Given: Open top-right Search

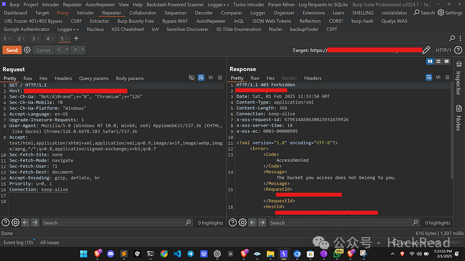Looking at the screenshot, I should 424,13.
